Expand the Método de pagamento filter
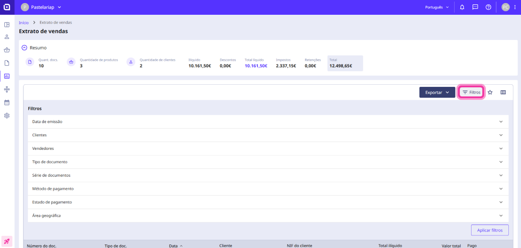521x248 pixels. click(268, 189)
